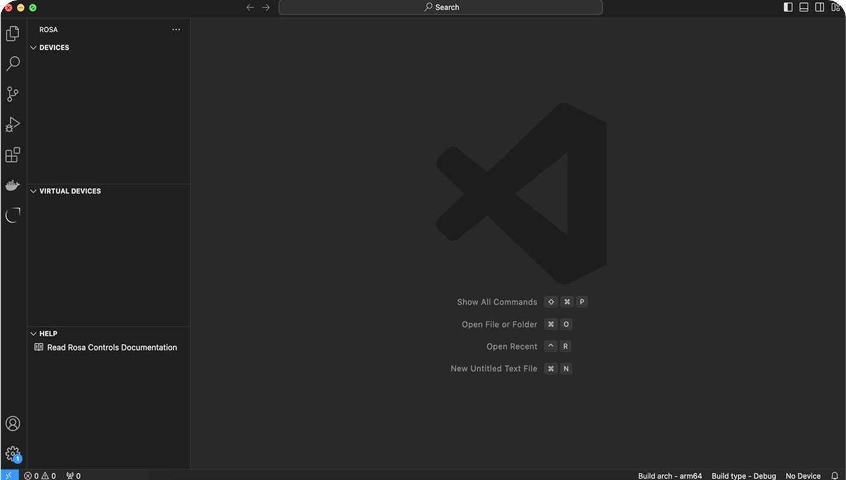Image resolution: width=846 pixels, height=480 pixels.
Task: Minimize the window with the yellow button
Action: [x=20, y=8]
